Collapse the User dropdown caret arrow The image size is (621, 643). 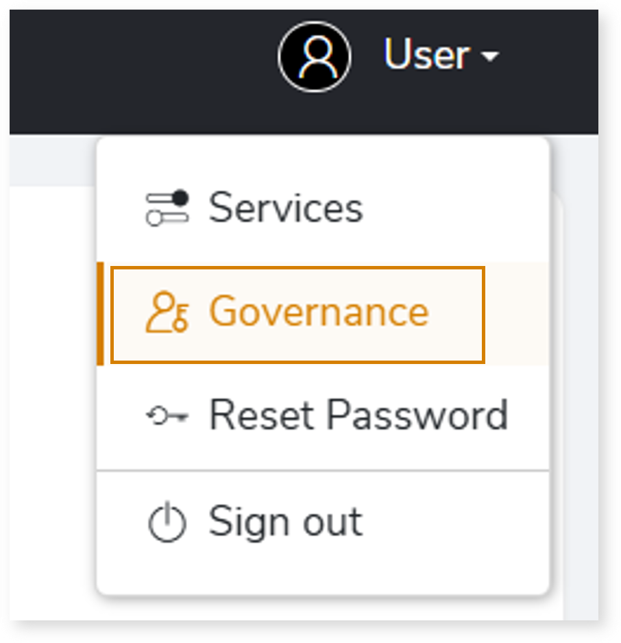(x=490, y=56)
